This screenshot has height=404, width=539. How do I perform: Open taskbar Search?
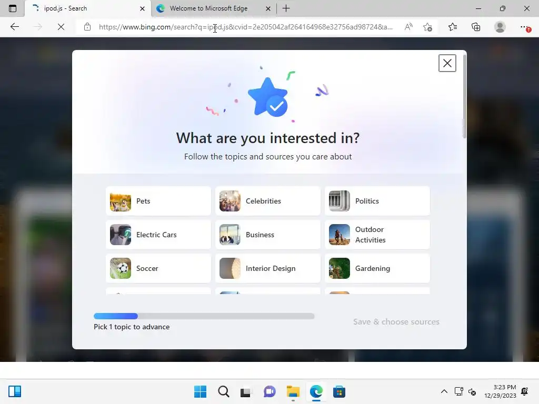[x=223, y=391]
